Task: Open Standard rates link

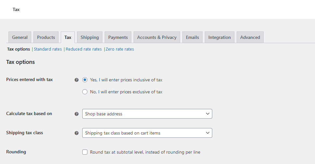Action: (48, 49)
